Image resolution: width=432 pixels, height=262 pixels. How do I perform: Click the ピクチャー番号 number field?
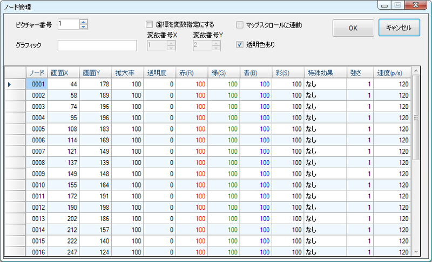point(67,24)
